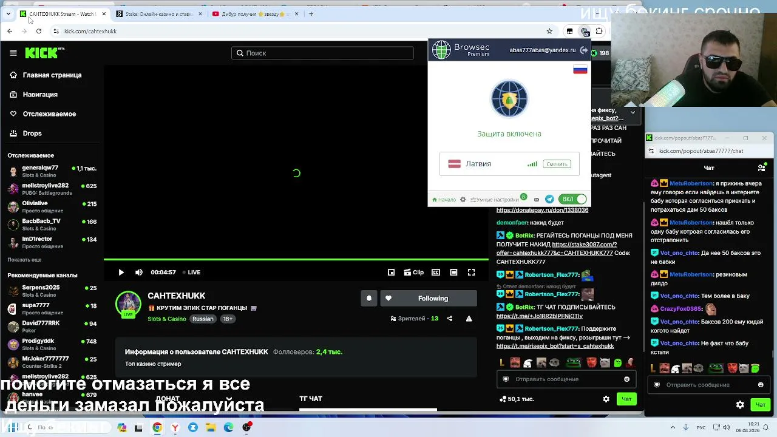Send message with main Чат button
Viewport: 777px width, 437px height.
click(x=626, y=399)
